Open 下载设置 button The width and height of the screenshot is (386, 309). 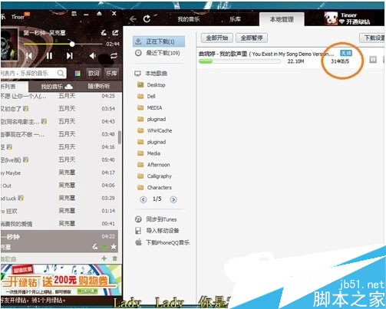[373, 38]
